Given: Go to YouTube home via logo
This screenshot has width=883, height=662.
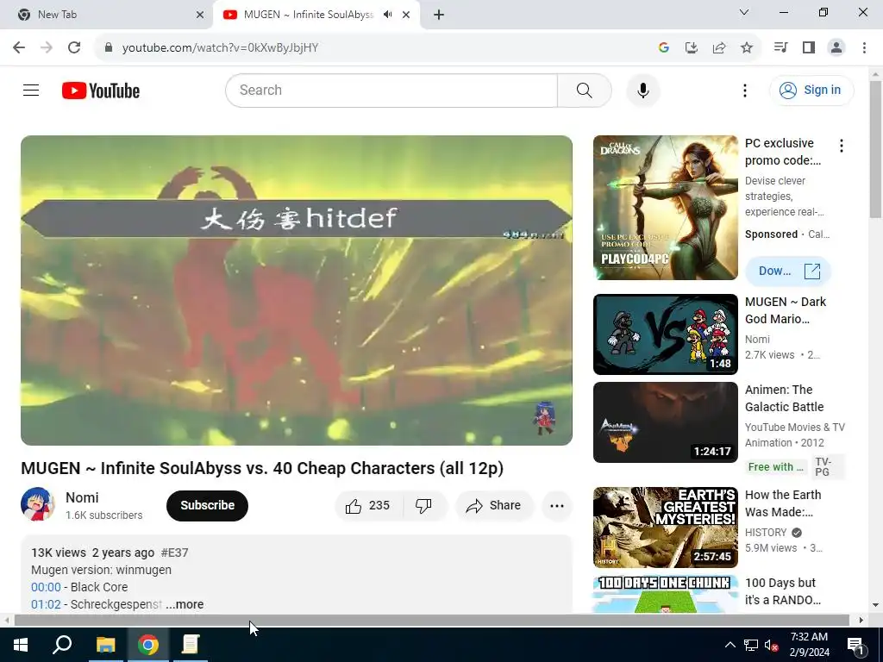Looking at the screenshot, I should click(x=101, y=91).
